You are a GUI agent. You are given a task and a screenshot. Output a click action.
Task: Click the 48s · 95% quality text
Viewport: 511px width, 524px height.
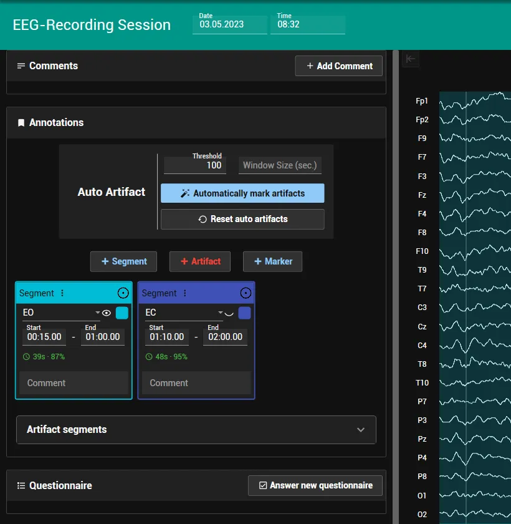tap(171, 357)
